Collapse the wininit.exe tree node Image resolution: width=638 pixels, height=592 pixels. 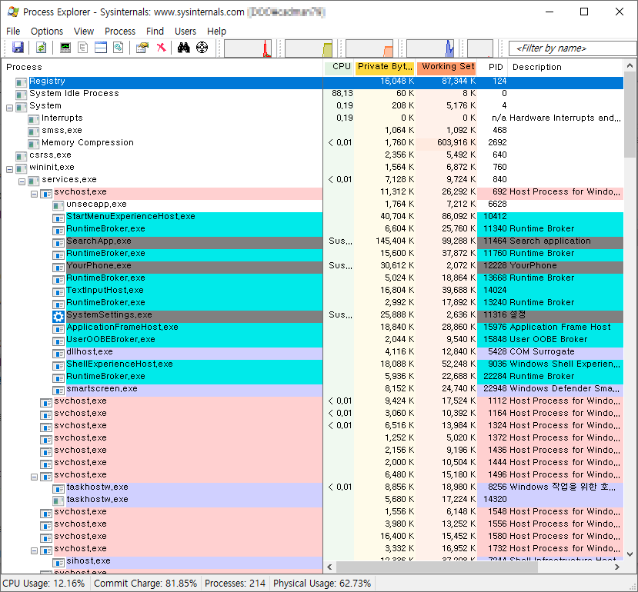[x=10, y=170]
